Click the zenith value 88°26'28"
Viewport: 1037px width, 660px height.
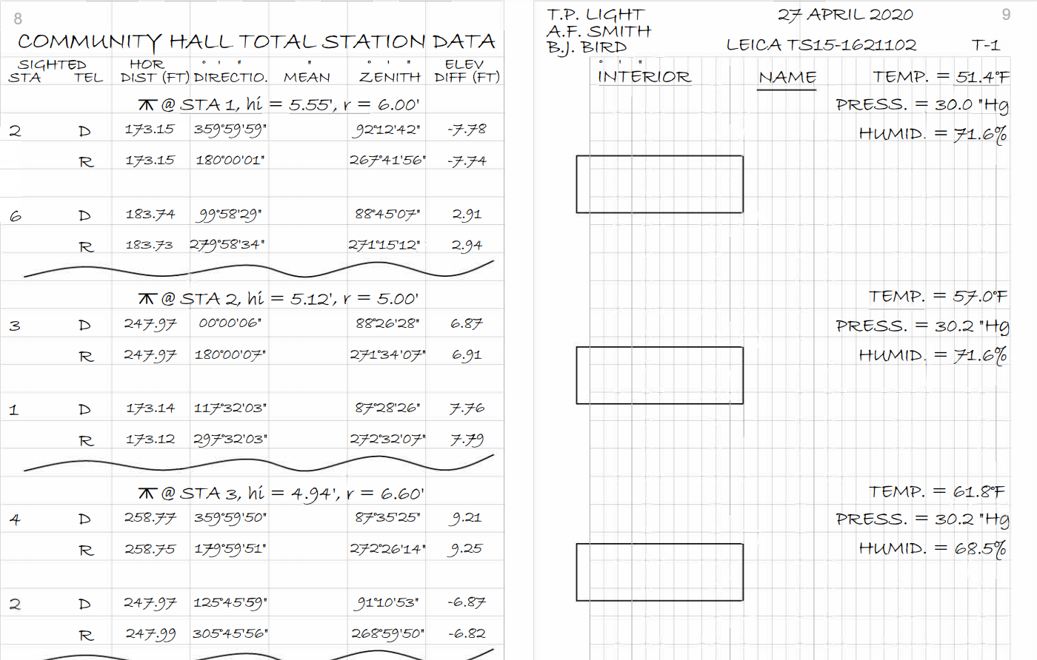coord(387,323)
